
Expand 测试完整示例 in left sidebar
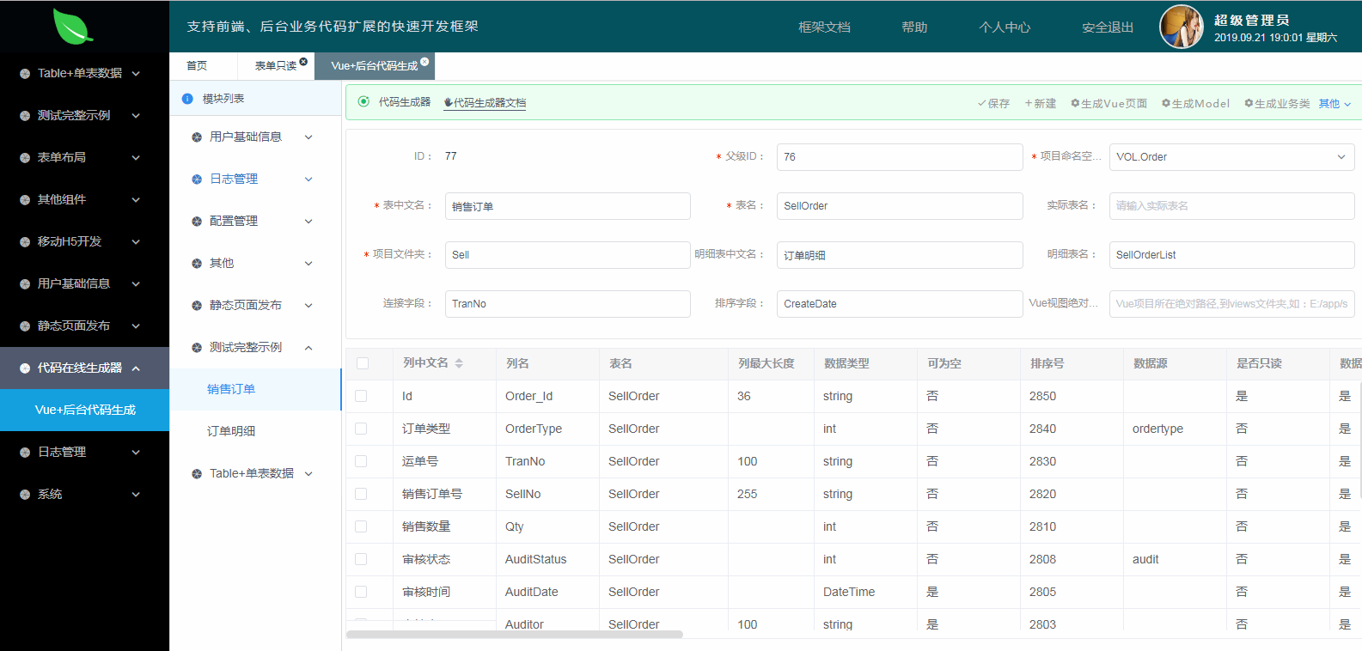point(84,116)
